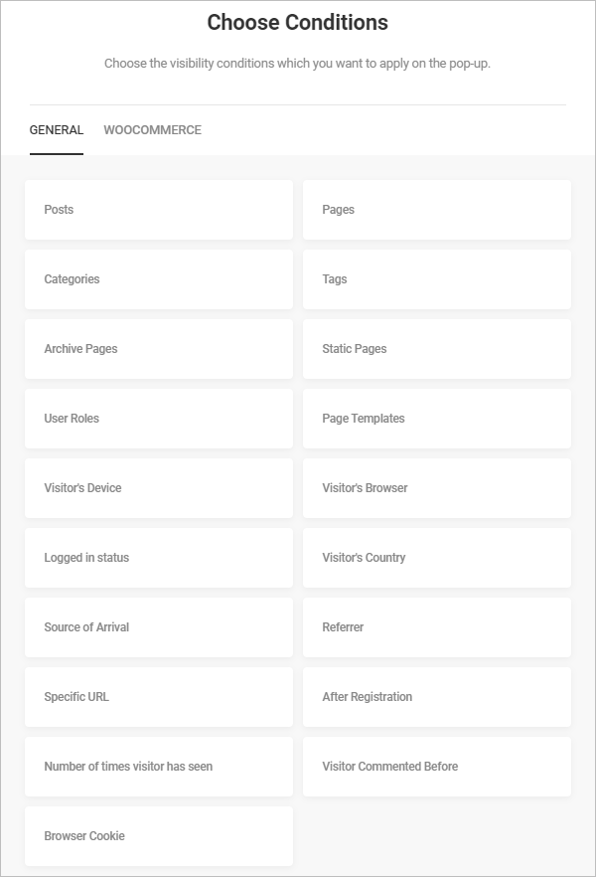Choose the Logged in status option

click(159, 558)
